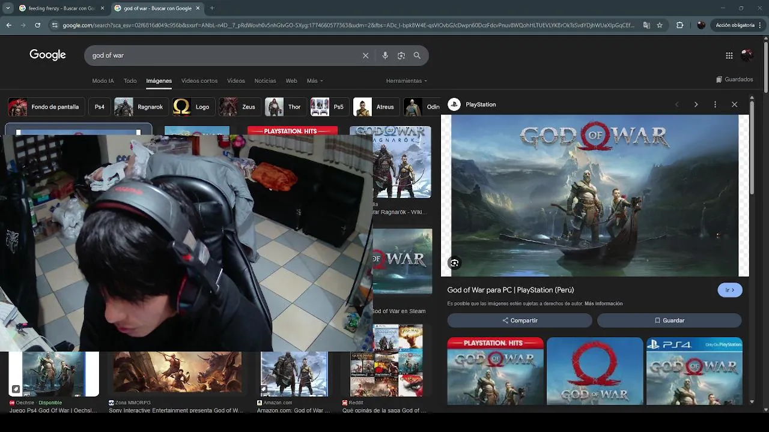Show the next image in the preview panel

tap(696, 104)
